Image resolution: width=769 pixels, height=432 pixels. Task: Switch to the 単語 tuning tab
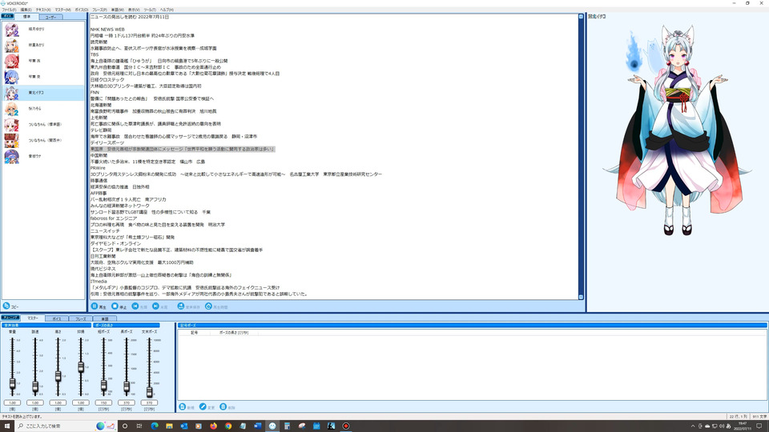[104, 319]
